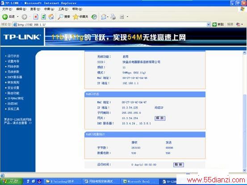Click the Print toolbar icon

[x=113, y=17]
